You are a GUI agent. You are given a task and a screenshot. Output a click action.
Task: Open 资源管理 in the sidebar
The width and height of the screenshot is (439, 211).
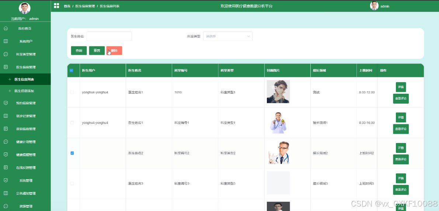pyautogui.click(x=25, y=206)
